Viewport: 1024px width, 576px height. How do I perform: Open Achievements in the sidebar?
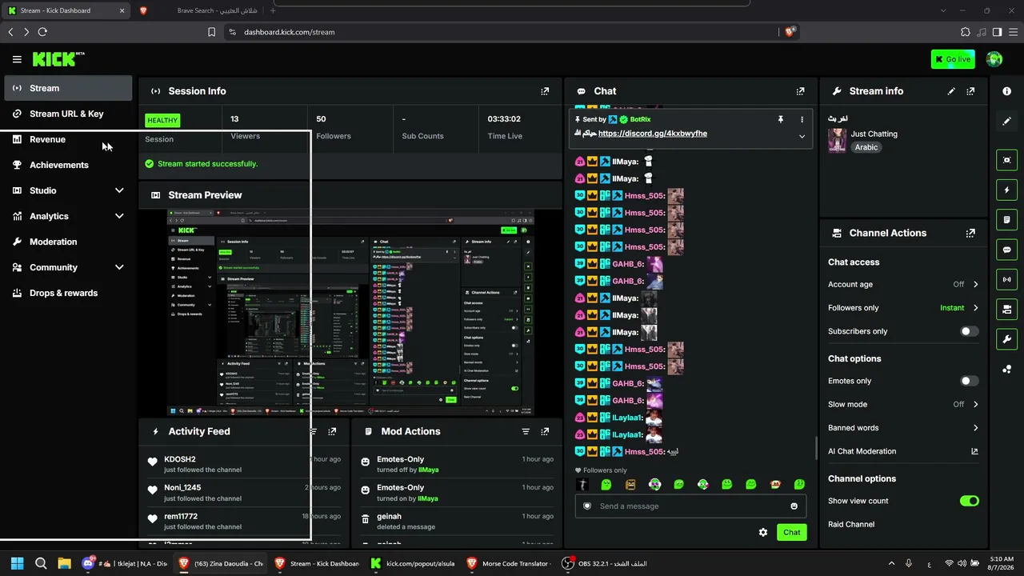[x=68, y=165]
